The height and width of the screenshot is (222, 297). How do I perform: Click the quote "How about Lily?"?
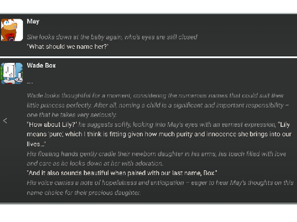click(x=52, y=125)
